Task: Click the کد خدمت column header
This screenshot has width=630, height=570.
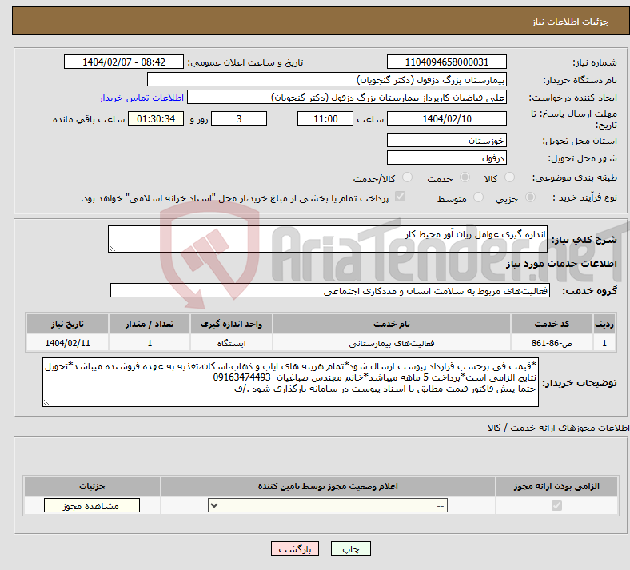Action: pos(552,324)
